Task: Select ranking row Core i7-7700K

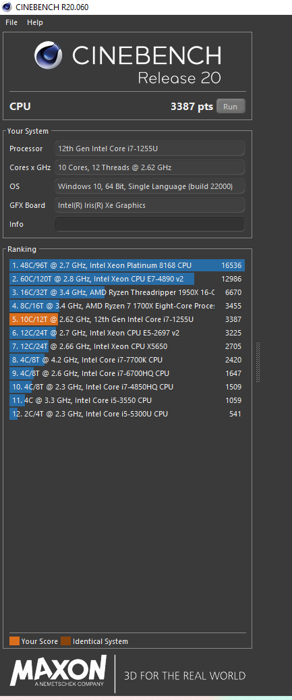Action: (127, 360)
